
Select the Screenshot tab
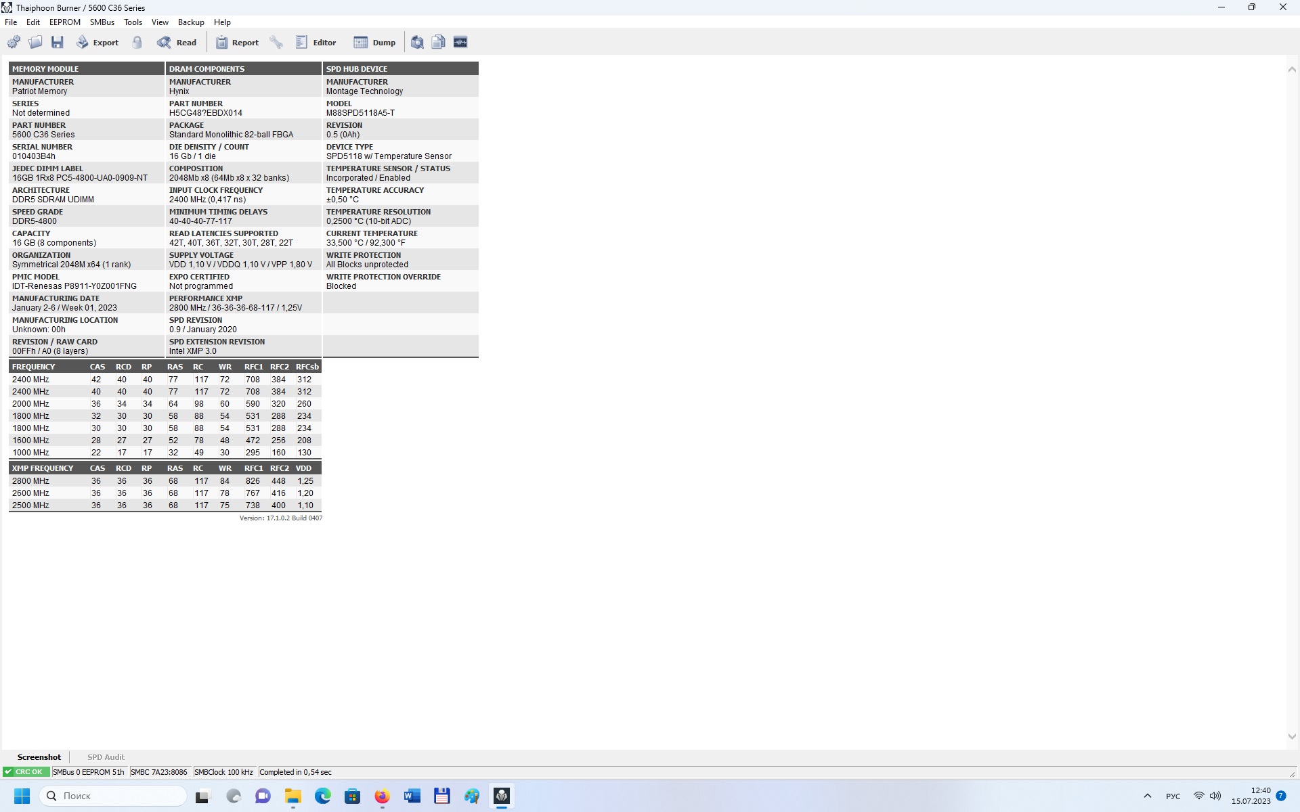[39, 757]
